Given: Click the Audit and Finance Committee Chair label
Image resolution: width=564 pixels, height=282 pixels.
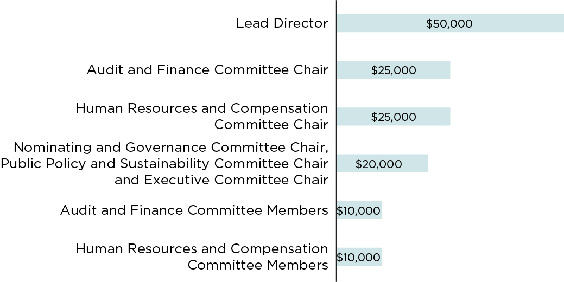Looking at the screenshot, I should click(x=207, y=70).
